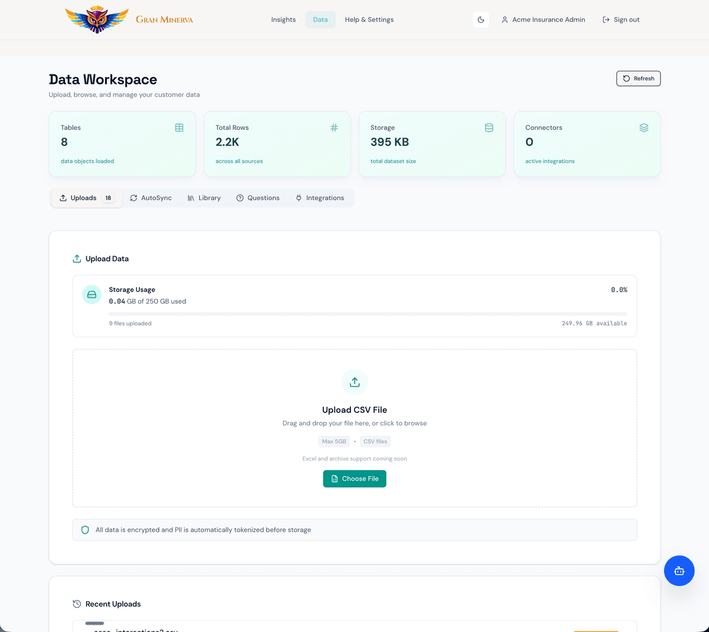Click the upload arrow icon in drop zone

(x=354, y=382)
